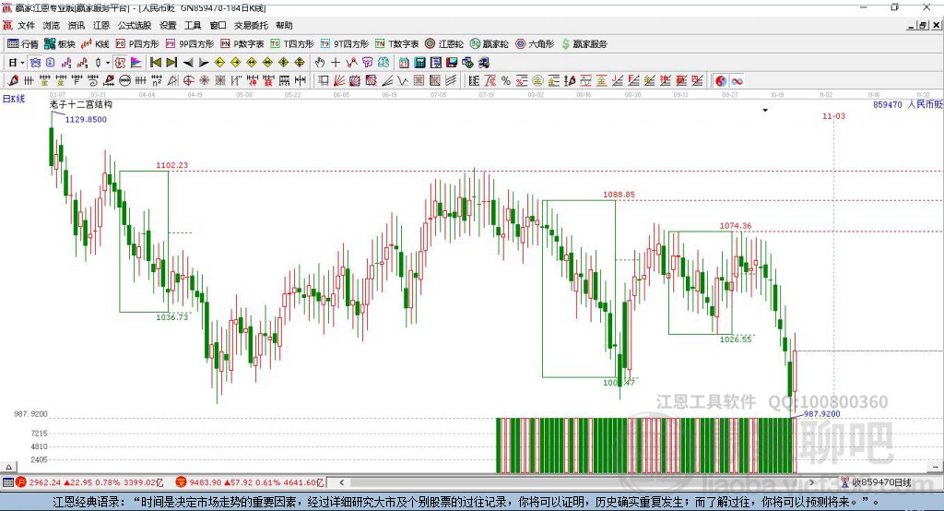Click 859470 人民币贬 instrument name
This screenshot has width=944, height=511.
point(907,104)
